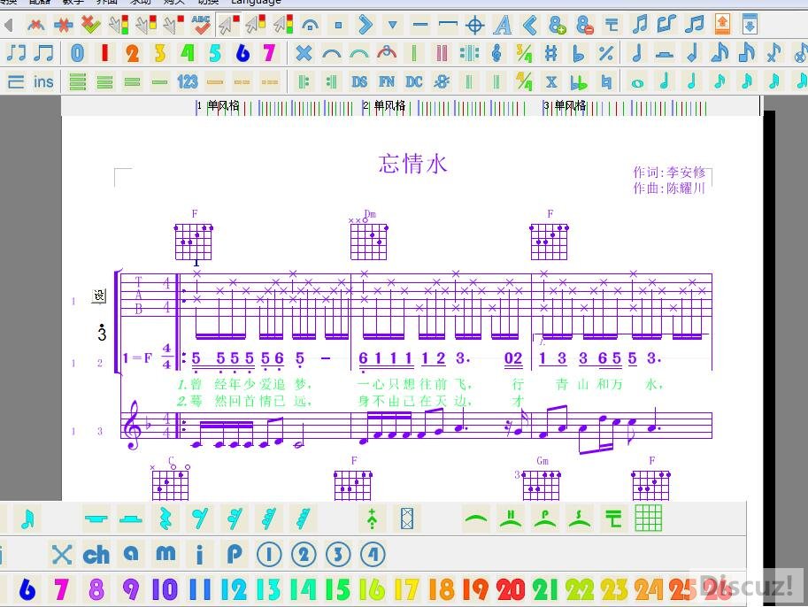The image size is (808, 607).
Task: Toggle the upward cursor arrow with single red light
Action: tap(228, 24)
